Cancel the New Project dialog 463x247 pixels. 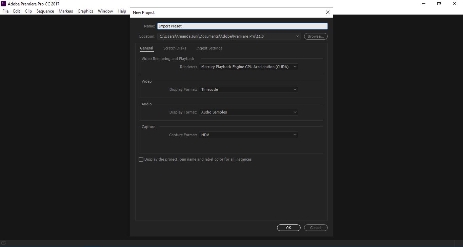(x=316, y=228)
